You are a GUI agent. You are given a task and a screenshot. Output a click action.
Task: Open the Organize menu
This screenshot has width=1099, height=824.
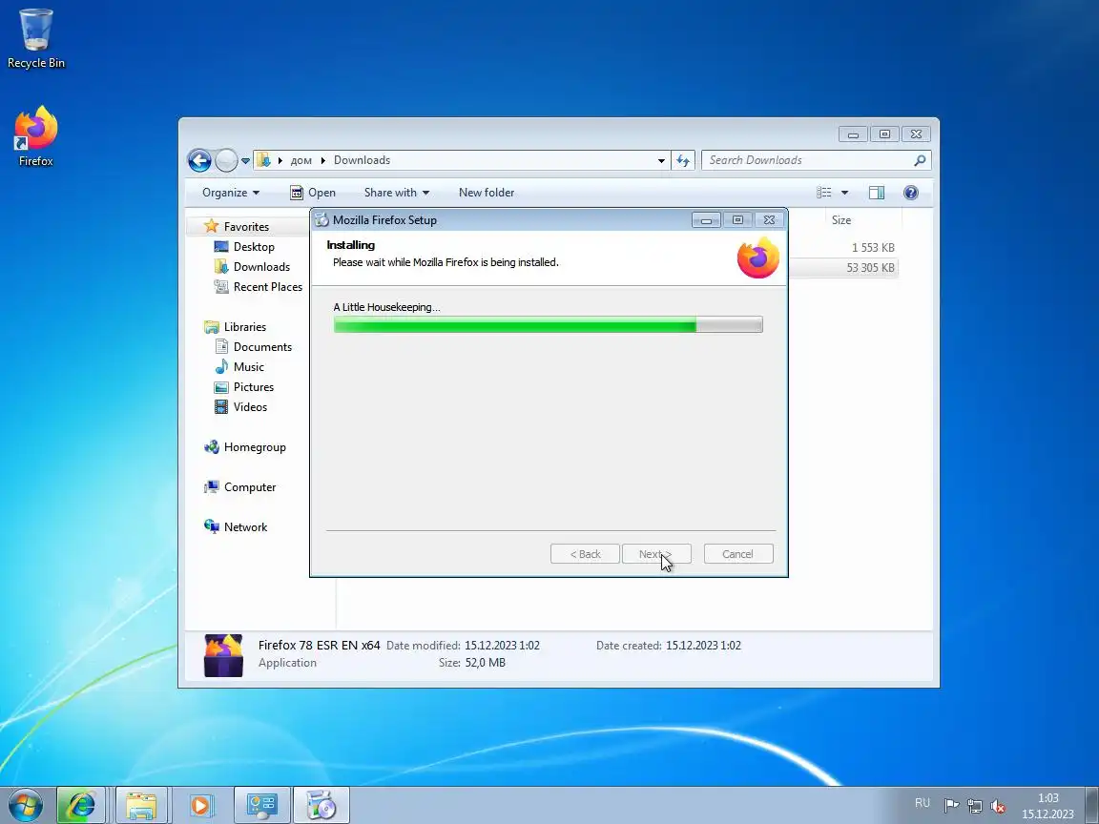pyautogui.click(x=231, y=193)
